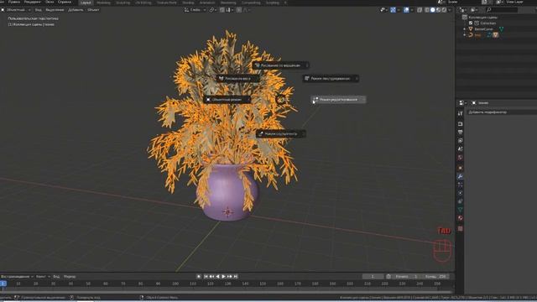Open the object interaction mode dropdown
This screenshot has width=537, height=302.
pyautogui.click(x=16, y=10)
